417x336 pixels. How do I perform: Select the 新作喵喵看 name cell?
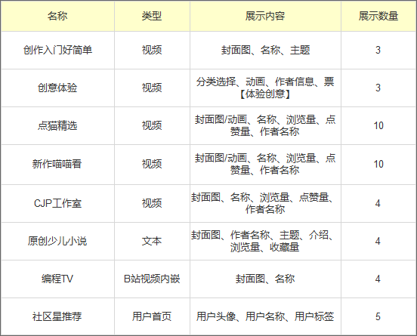tap(57, 165)
